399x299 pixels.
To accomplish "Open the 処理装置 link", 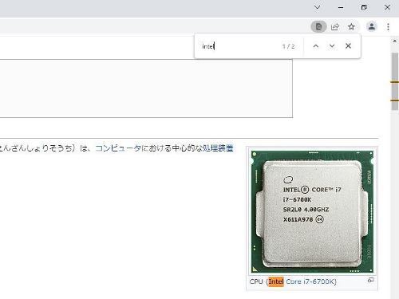I will point(218,148).
